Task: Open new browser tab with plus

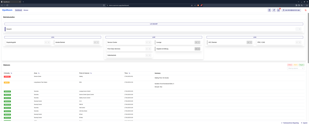Action: pos(23,2)
